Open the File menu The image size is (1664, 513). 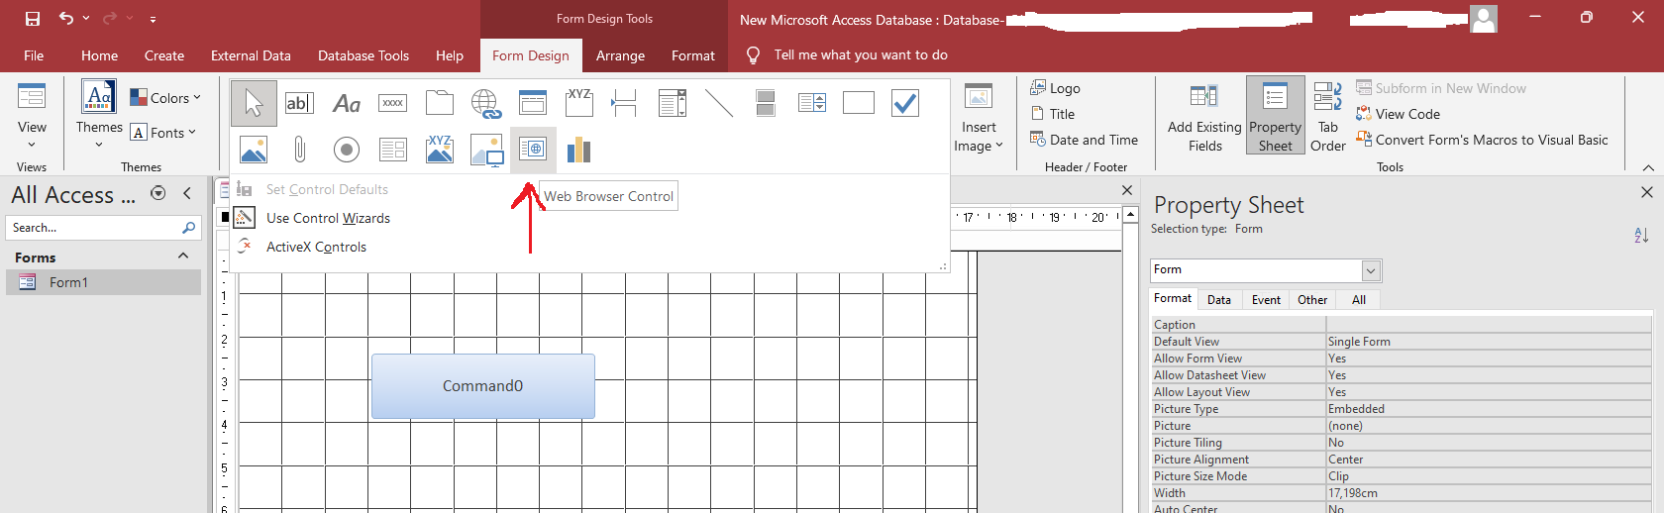pyautogui.click(x=34, y=55)
